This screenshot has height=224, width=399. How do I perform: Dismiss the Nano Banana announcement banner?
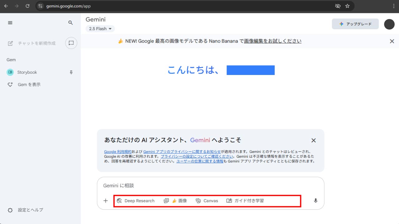pos(392,41)
